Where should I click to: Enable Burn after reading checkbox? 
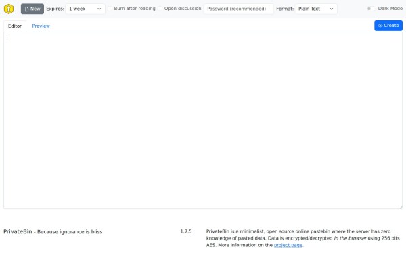(110, 9)
